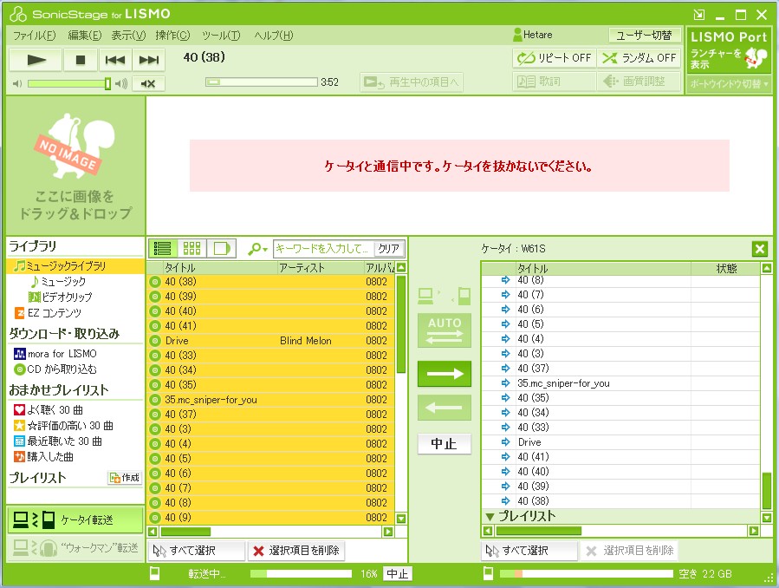Stop playback with the stop button
Image resolution: width=779 pixels, height=588 pixels.
coord(80,60)
